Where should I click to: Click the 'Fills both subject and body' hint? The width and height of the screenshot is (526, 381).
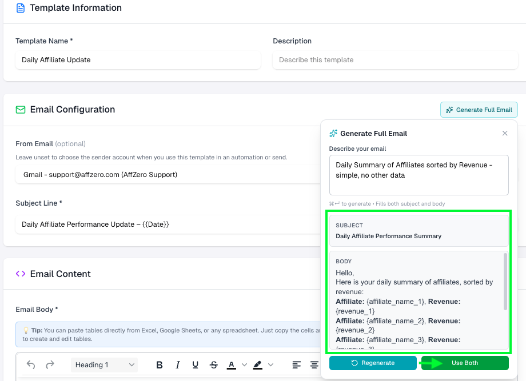tap(411, 204)
